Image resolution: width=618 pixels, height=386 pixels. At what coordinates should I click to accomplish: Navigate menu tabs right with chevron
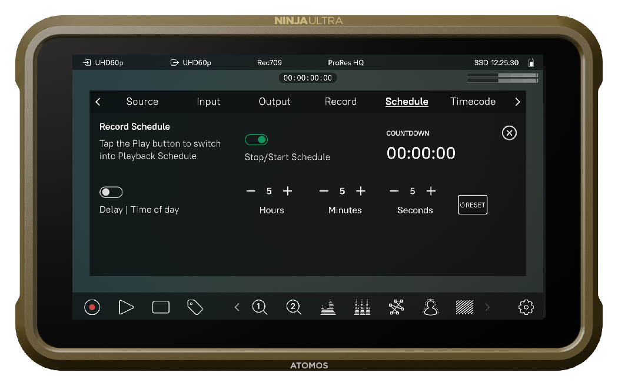point(517,102)
